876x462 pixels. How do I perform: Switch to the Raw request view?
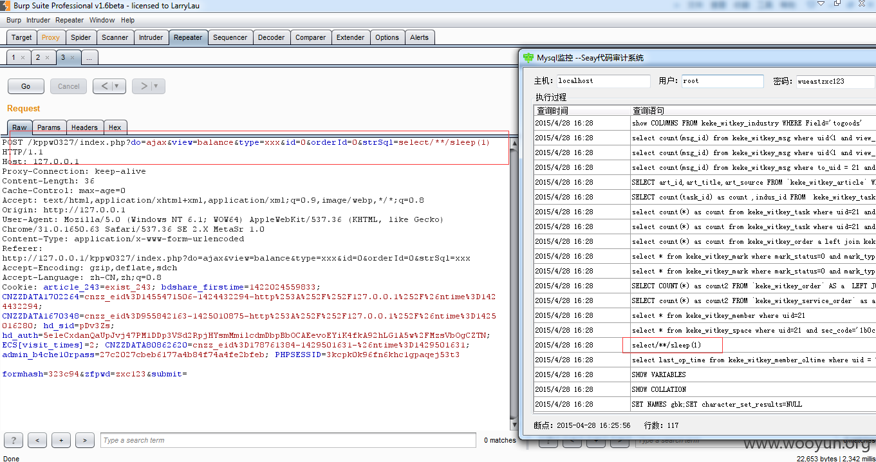19,127
